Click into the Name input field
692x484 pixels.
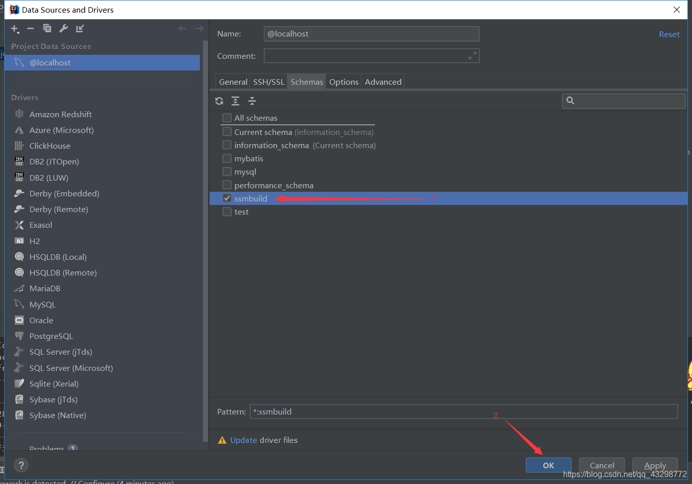tap(371, 34)
